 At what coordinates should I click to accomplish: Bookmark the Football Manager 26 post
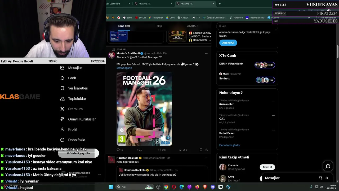pos(201,150)
